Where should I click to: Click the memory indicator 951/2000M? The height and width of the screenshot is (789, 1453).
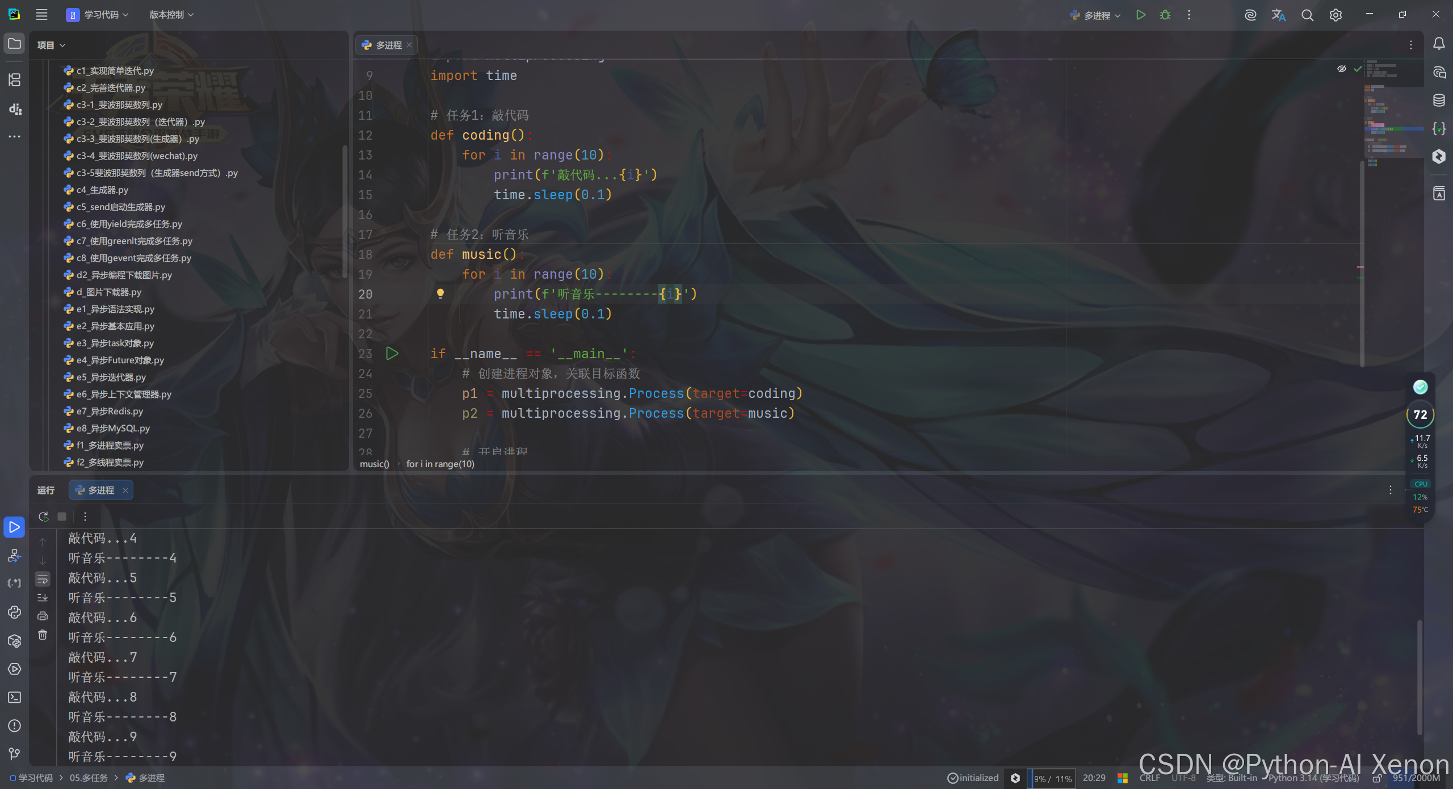(x=1416, y=778)
